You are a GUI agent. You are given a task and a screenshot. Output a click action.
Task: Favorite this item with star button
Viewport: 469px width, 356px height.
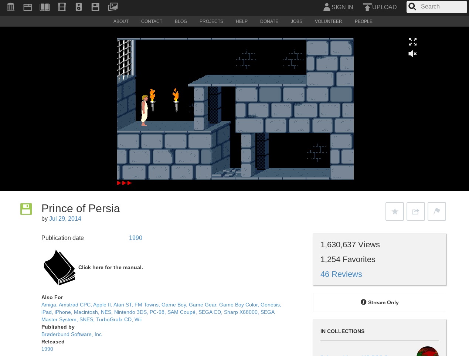pos(395,211)
